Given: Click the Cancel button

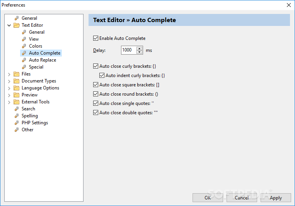Looking at the screenshot, I should (x=242, y=198).
